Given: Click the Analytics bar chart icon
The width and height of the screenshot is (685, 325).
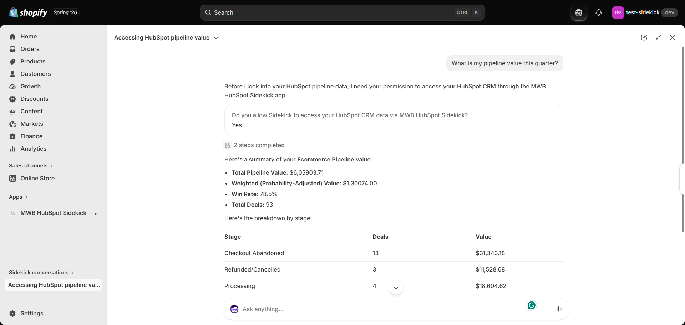Looking at the screenshot, I should [12, 149].
